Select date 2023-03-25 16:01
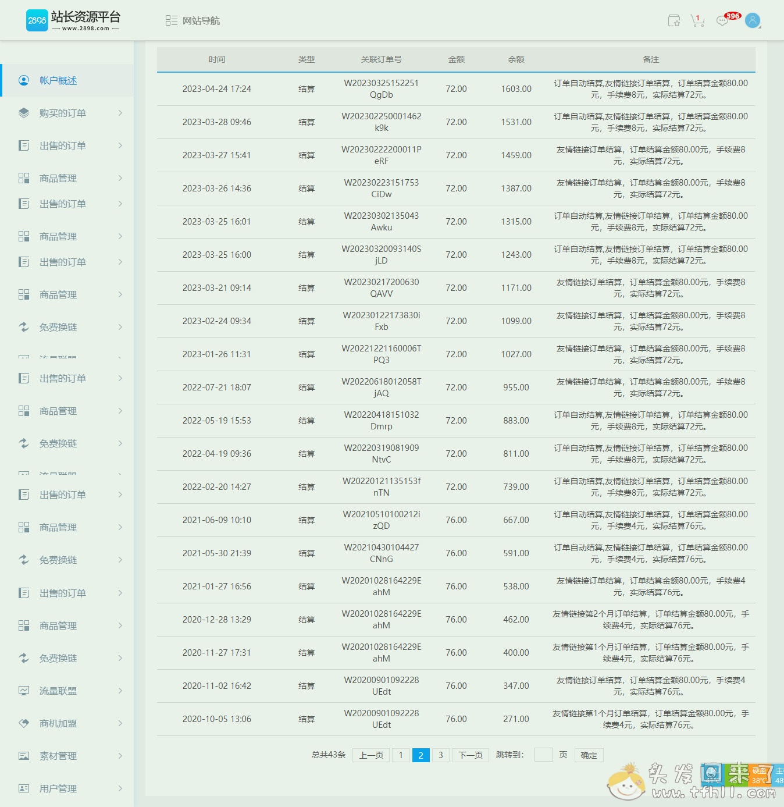This screenshot has width=784, height=807. [217, 222]
